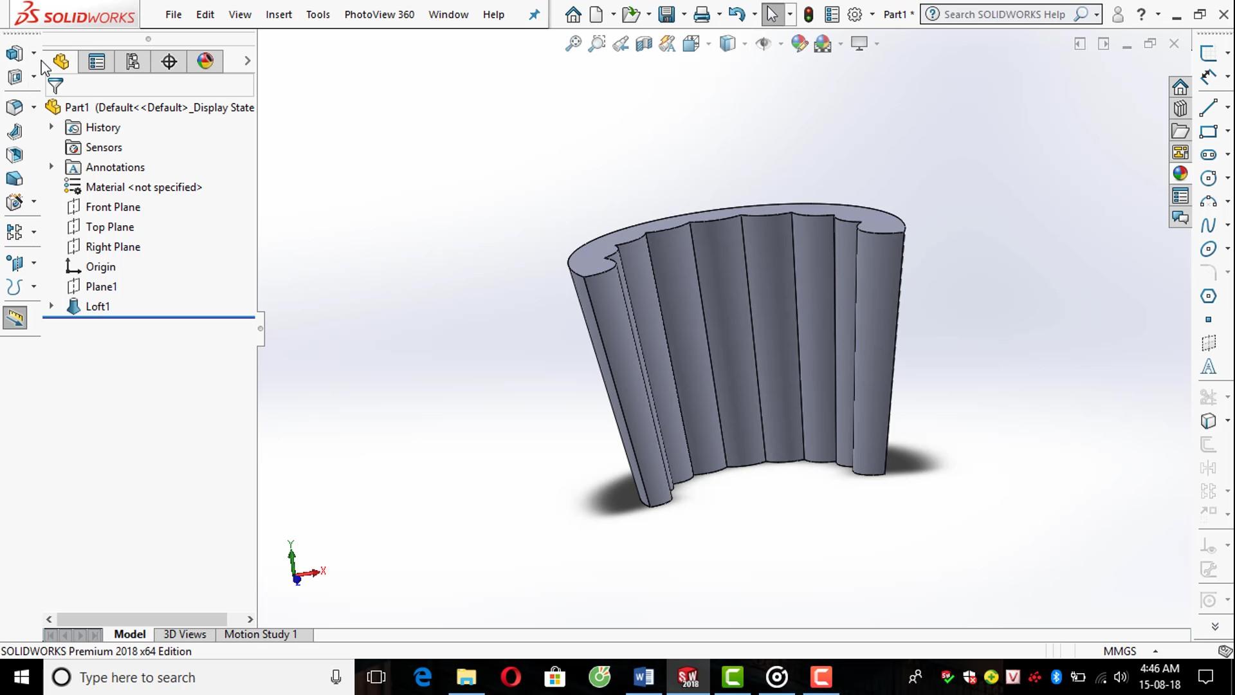Open the Appearances task pane icon
Image resolution: width=1235 pixels, height=695 pixels.
click(1180, 174)
